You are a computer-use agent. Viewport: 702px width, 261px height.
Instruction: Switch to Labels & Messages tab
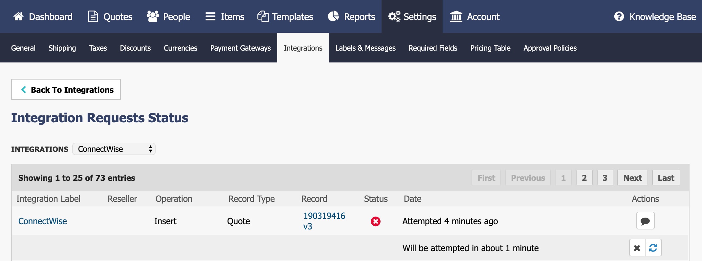pyautogui.click(x=365, y=48)
